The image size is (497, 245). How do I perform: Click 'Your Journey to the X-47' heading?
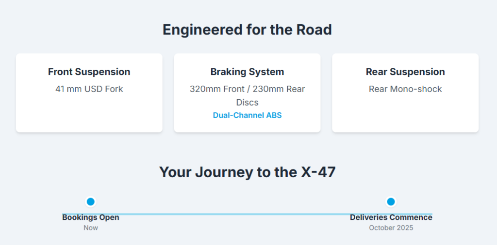(247, 172)
